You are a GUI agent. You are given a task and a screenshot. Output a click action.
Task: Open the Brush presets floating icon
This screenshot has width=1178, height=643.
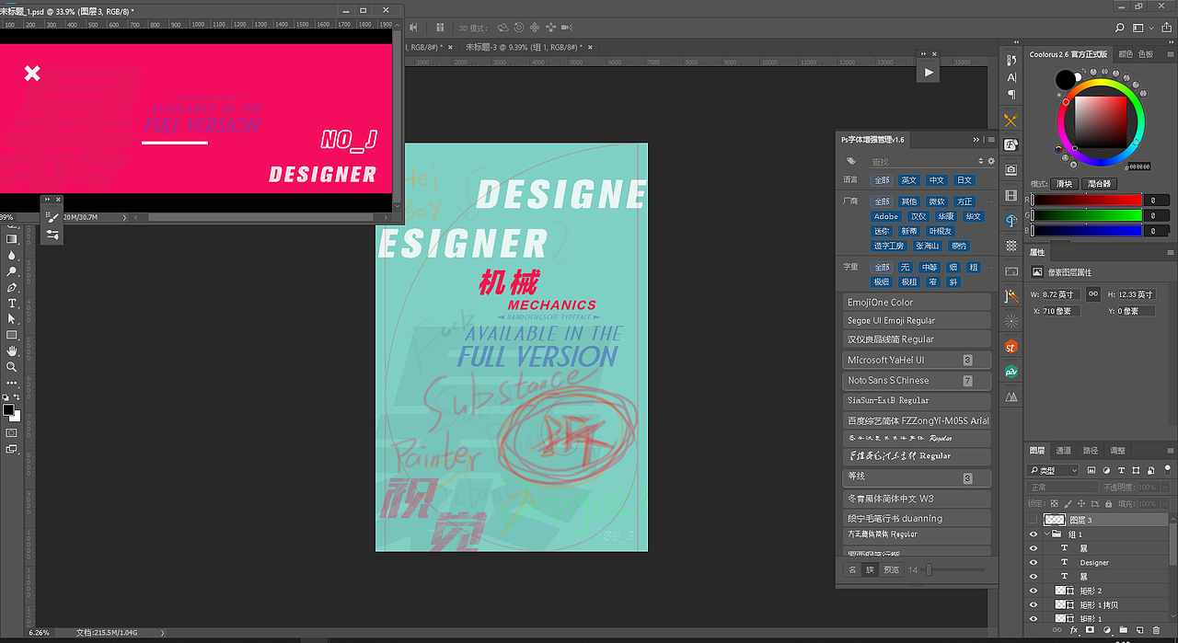point(52,217)
